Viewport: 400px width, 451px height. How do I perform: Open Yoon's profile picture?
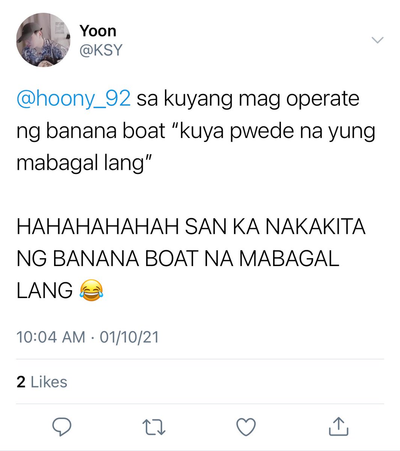(x=43, y=40)
